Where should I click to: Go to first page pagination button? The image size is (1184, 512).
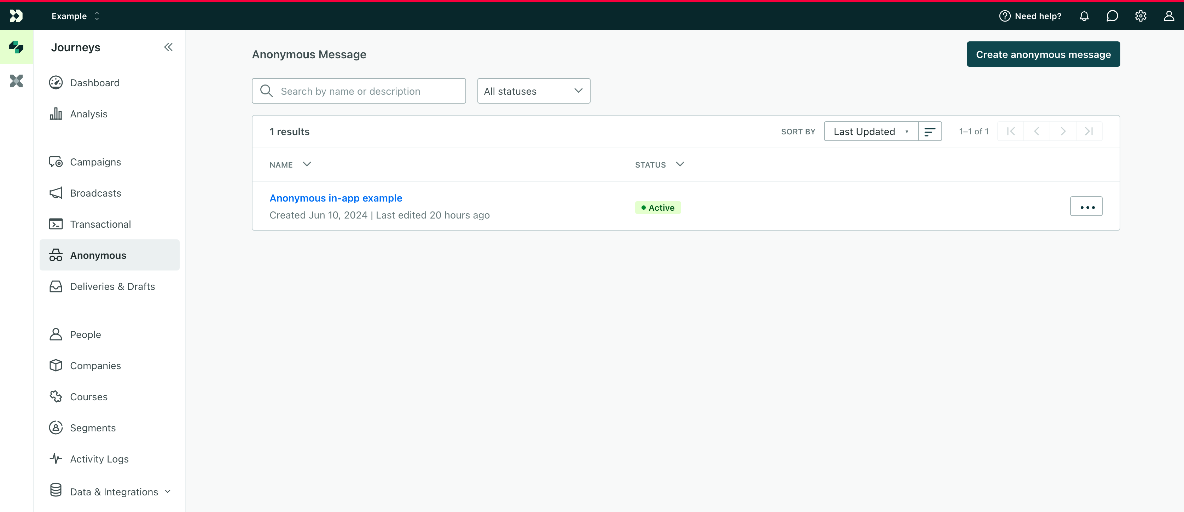(1011, 132)
